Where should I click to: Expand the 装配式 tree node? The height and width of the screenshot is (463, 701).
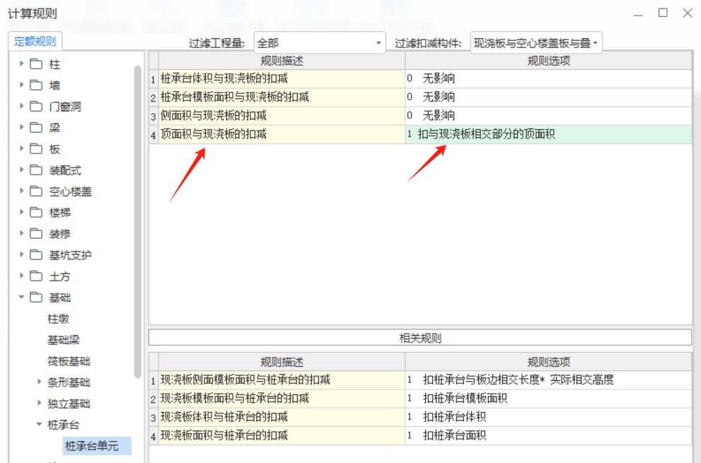pyautogui.click(x=21, y=170)
